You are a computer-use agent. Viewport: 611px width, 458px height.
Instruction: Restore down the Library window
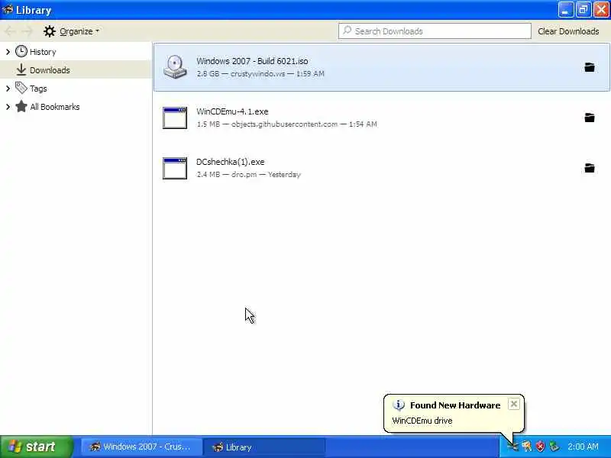[583, 10]
